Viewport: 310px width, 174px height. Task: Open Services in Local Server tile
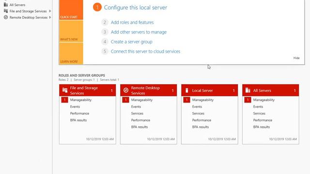click(198, 114)
